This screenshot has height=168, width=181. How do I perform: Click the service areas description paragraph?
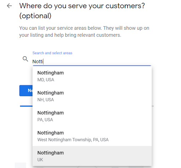(84, 31)
